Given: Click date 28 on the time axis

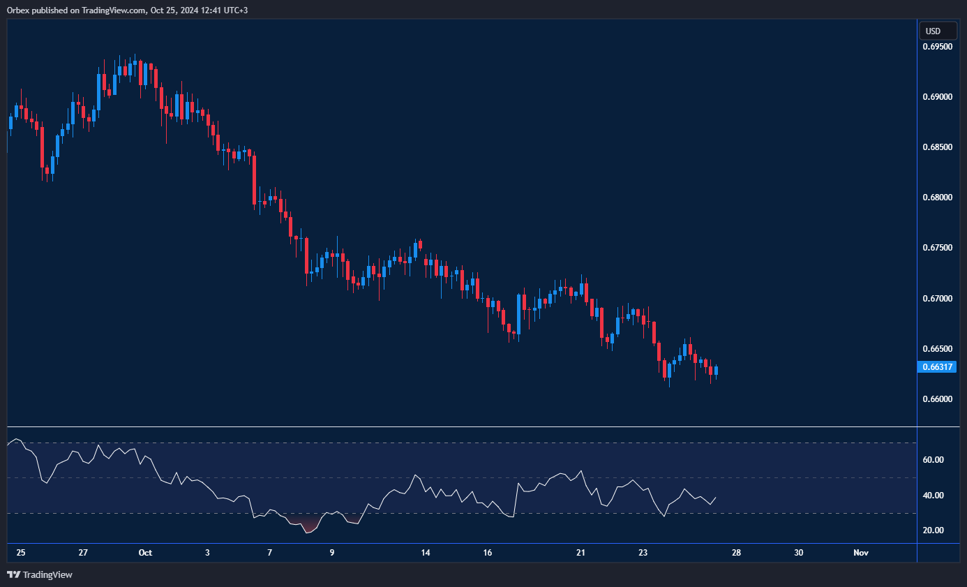Looking at the screenshot, I should tap(736, 553).
